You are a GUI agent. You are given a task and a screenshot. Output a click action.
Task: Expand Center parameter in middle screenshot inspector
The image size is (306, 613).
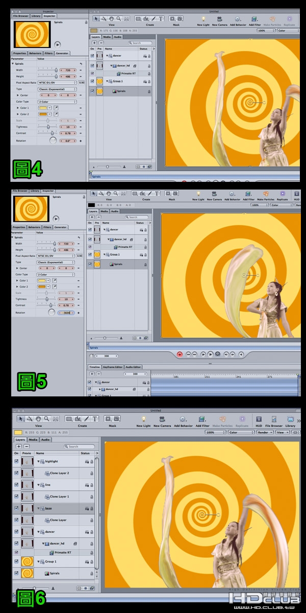[18, 268]
